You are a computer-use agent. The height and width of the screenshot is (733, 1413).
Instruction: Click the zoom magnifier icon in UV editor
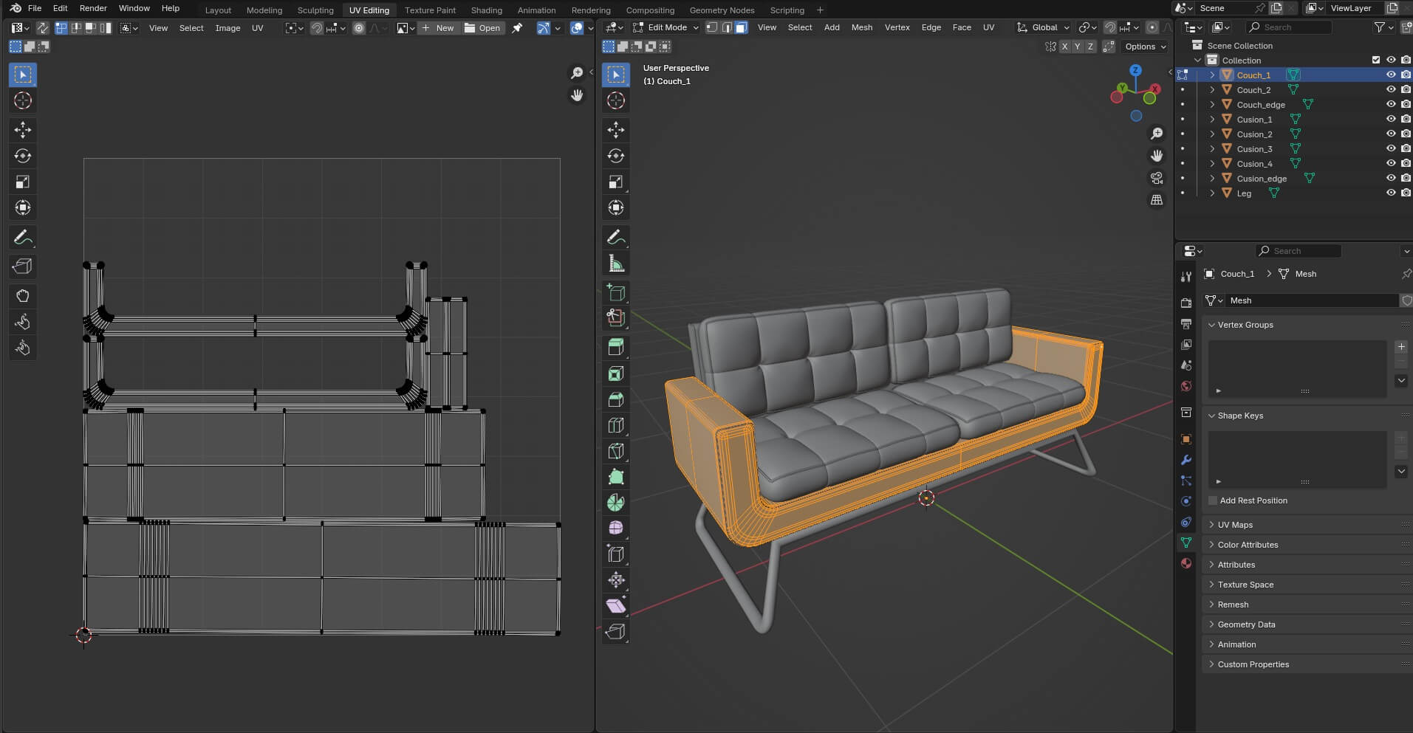pyautogui.click(x=577, y=73)
